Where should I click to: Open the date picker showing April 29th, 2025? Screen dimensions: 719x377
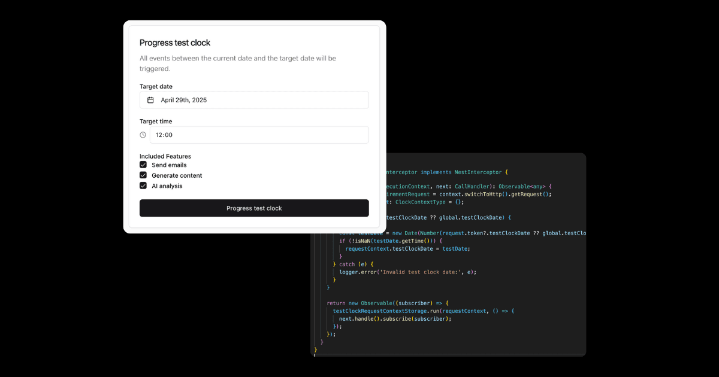(254, 100)
